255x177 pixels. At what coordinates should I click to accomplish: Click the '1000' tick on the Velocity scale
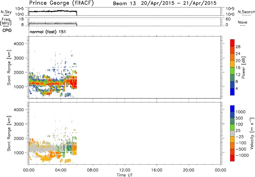241,112
